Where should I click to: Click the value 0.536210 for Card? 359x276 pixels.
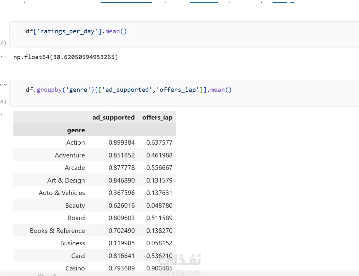click(159, 256)
